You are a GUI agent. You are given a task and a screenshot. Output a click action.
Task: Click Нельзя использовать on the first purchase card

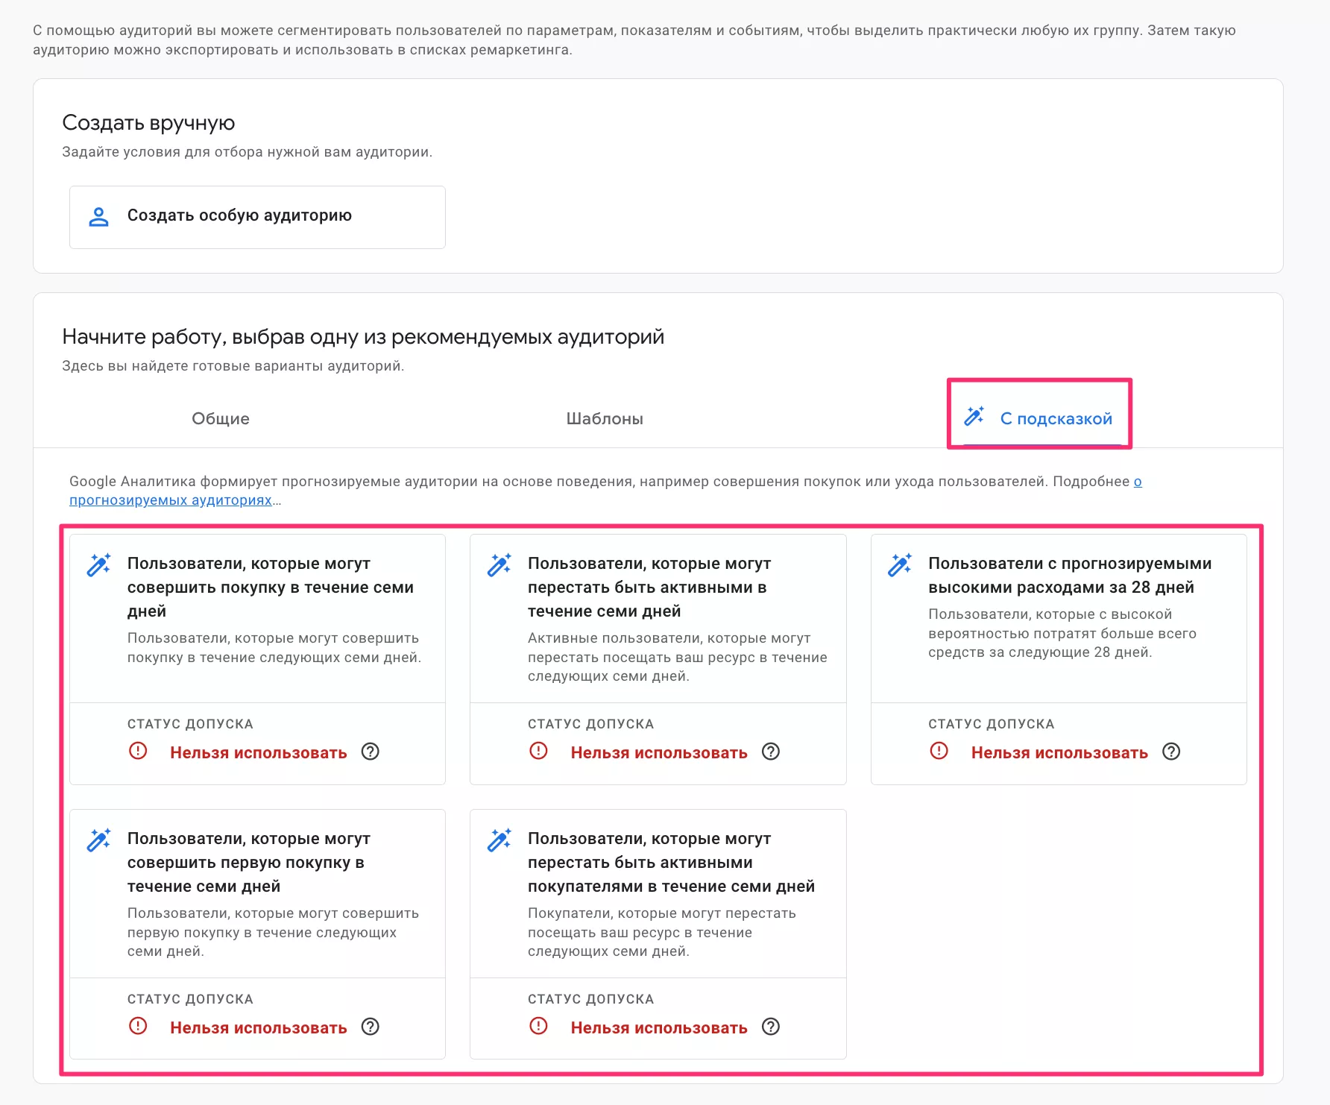pyautogui.click(x=257, y=1027)
